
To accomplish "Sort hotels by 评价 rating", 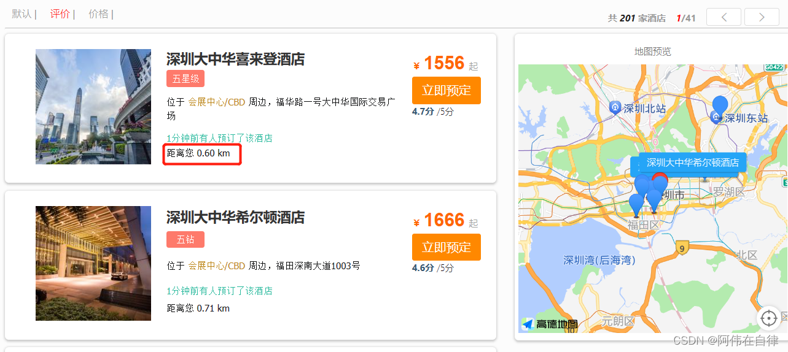I will click(60, 14).
